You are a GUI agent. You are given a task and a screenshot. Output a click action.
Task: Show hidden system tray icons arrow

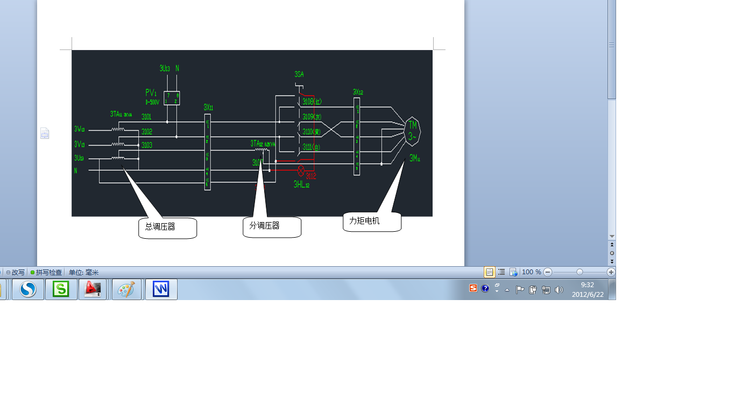point(507,290)
